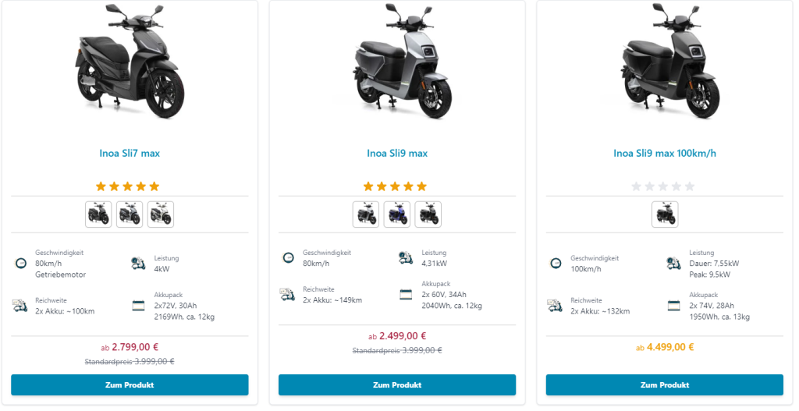
Task: Click the Leistung icon on Sli9 max 100km/h
Action: 673,264
